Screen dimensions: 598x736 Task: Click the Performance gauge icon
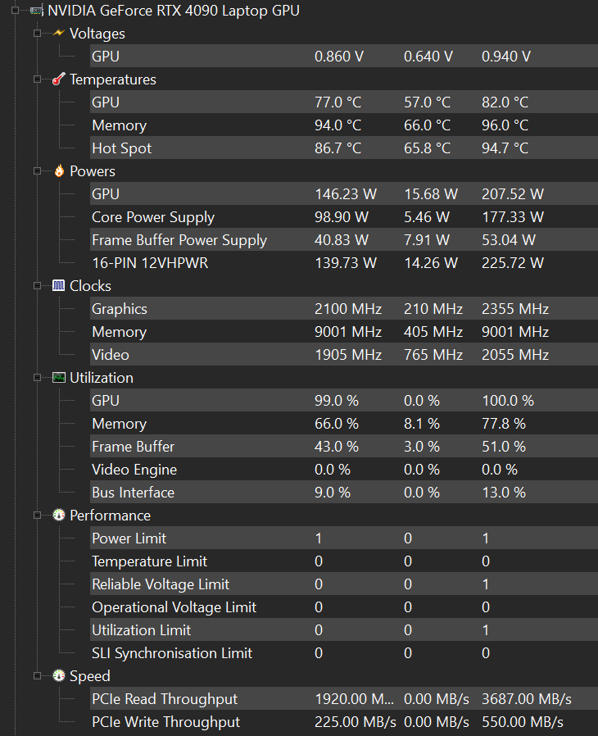coord(59,516)
